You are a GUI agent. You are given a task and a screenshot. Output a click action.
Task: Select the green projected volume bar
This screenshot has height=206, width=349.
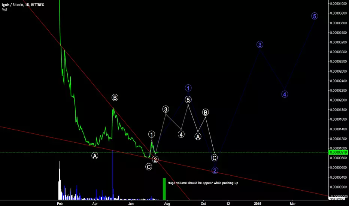click(x=164, y=189)
